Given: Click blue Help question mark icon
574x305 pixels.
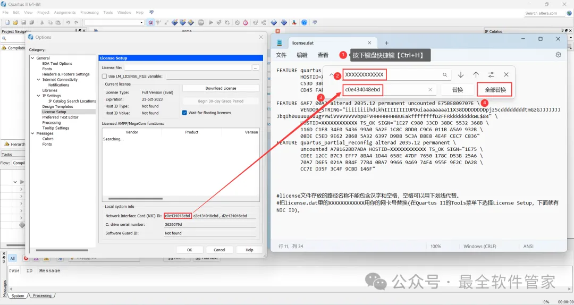Looking at the screenshot, I should click(x=304, y=22).
